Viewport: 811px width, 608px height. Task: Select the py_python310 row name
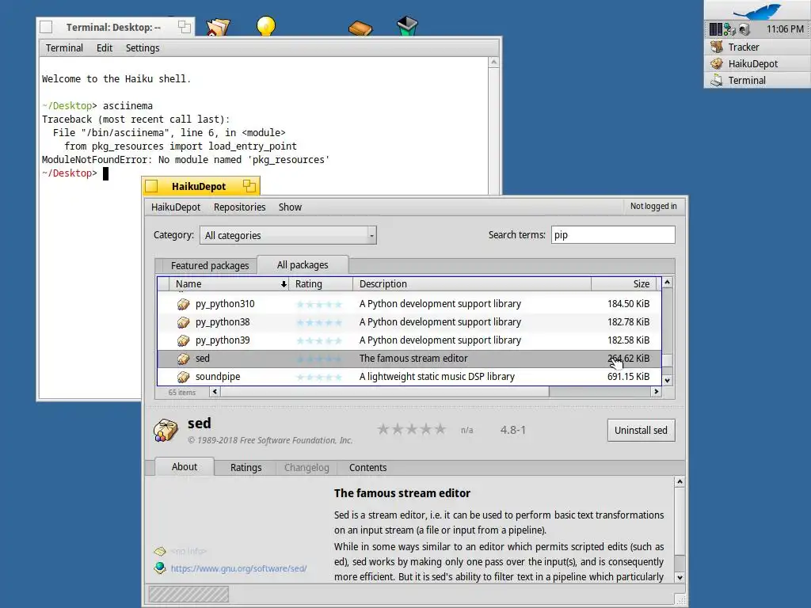225,304
